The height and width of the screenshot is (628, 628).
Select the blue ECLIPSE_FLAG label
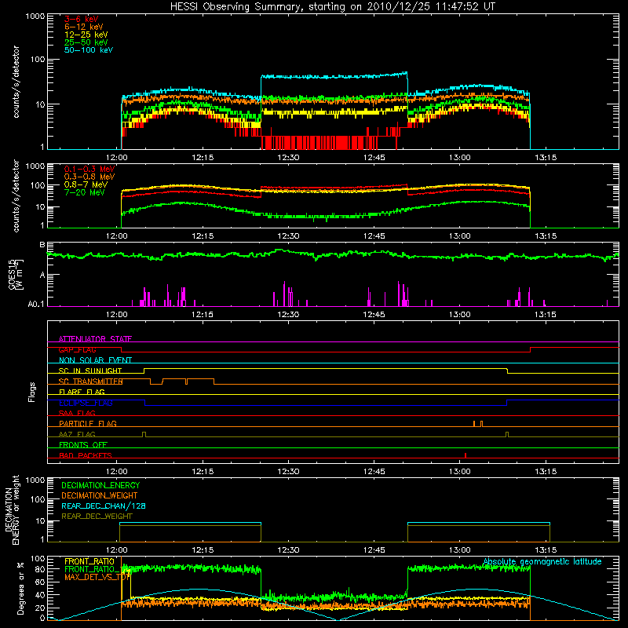(86, 403)
